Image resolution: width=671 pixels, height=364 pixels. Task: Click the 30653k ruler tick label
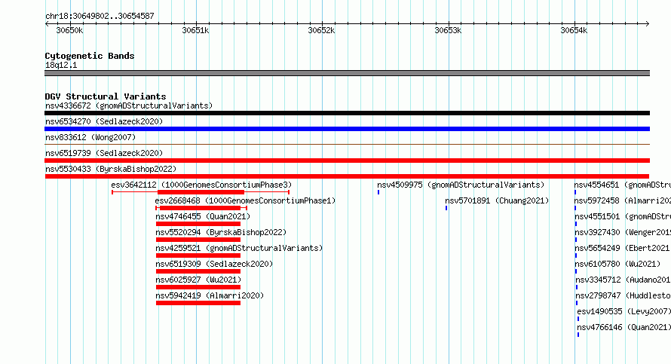click(x=448, y=30)
